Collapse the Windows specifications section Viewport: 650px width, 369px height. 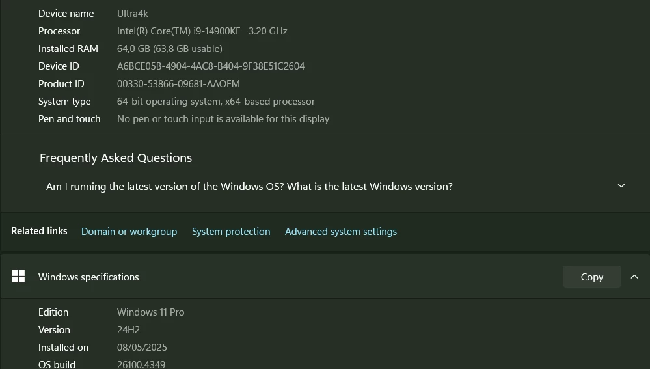pos(634,277)
